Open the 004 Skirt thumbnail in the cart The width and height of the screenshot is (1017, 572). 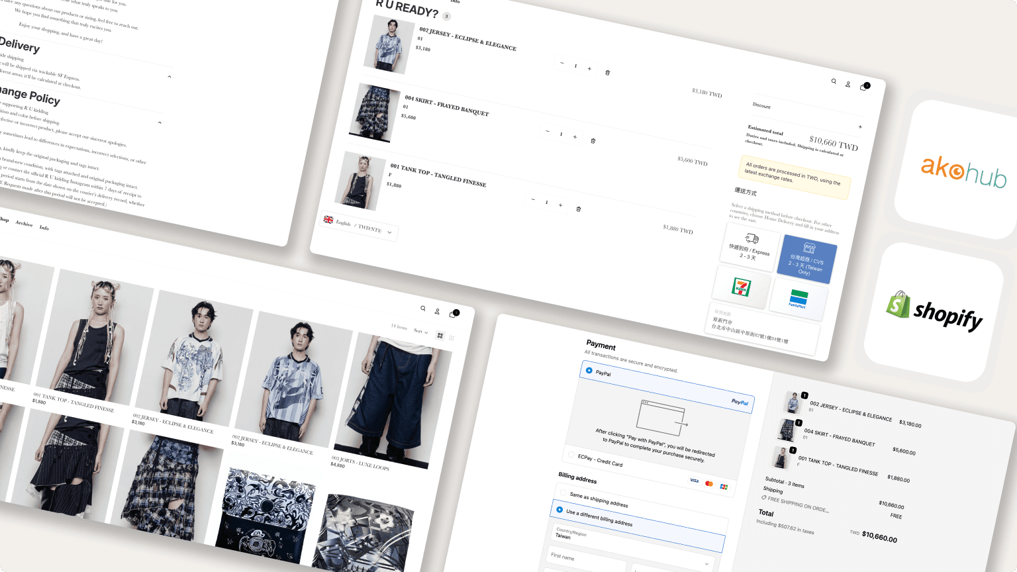click(375, 113)
